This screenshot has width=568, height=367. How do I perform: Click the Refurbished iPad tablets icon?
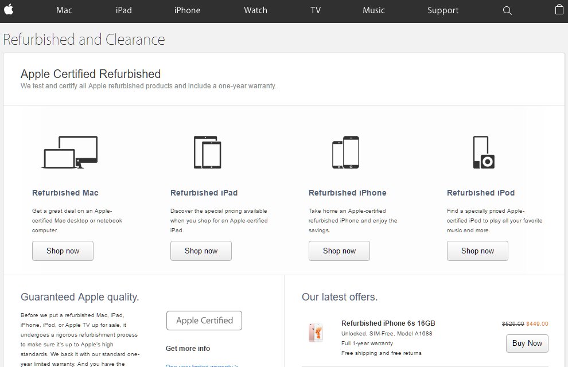207,153
